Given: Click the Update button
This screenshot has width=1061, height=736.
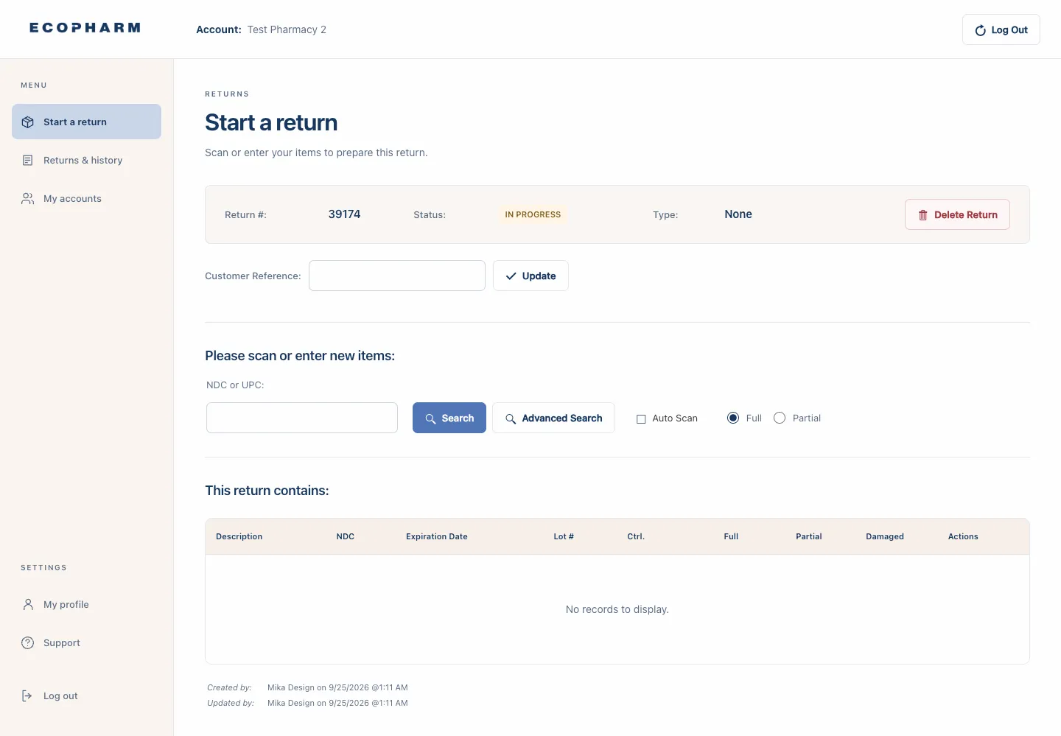Looking at the screenshot, I should pyautogui.click(x=530, y=276).
